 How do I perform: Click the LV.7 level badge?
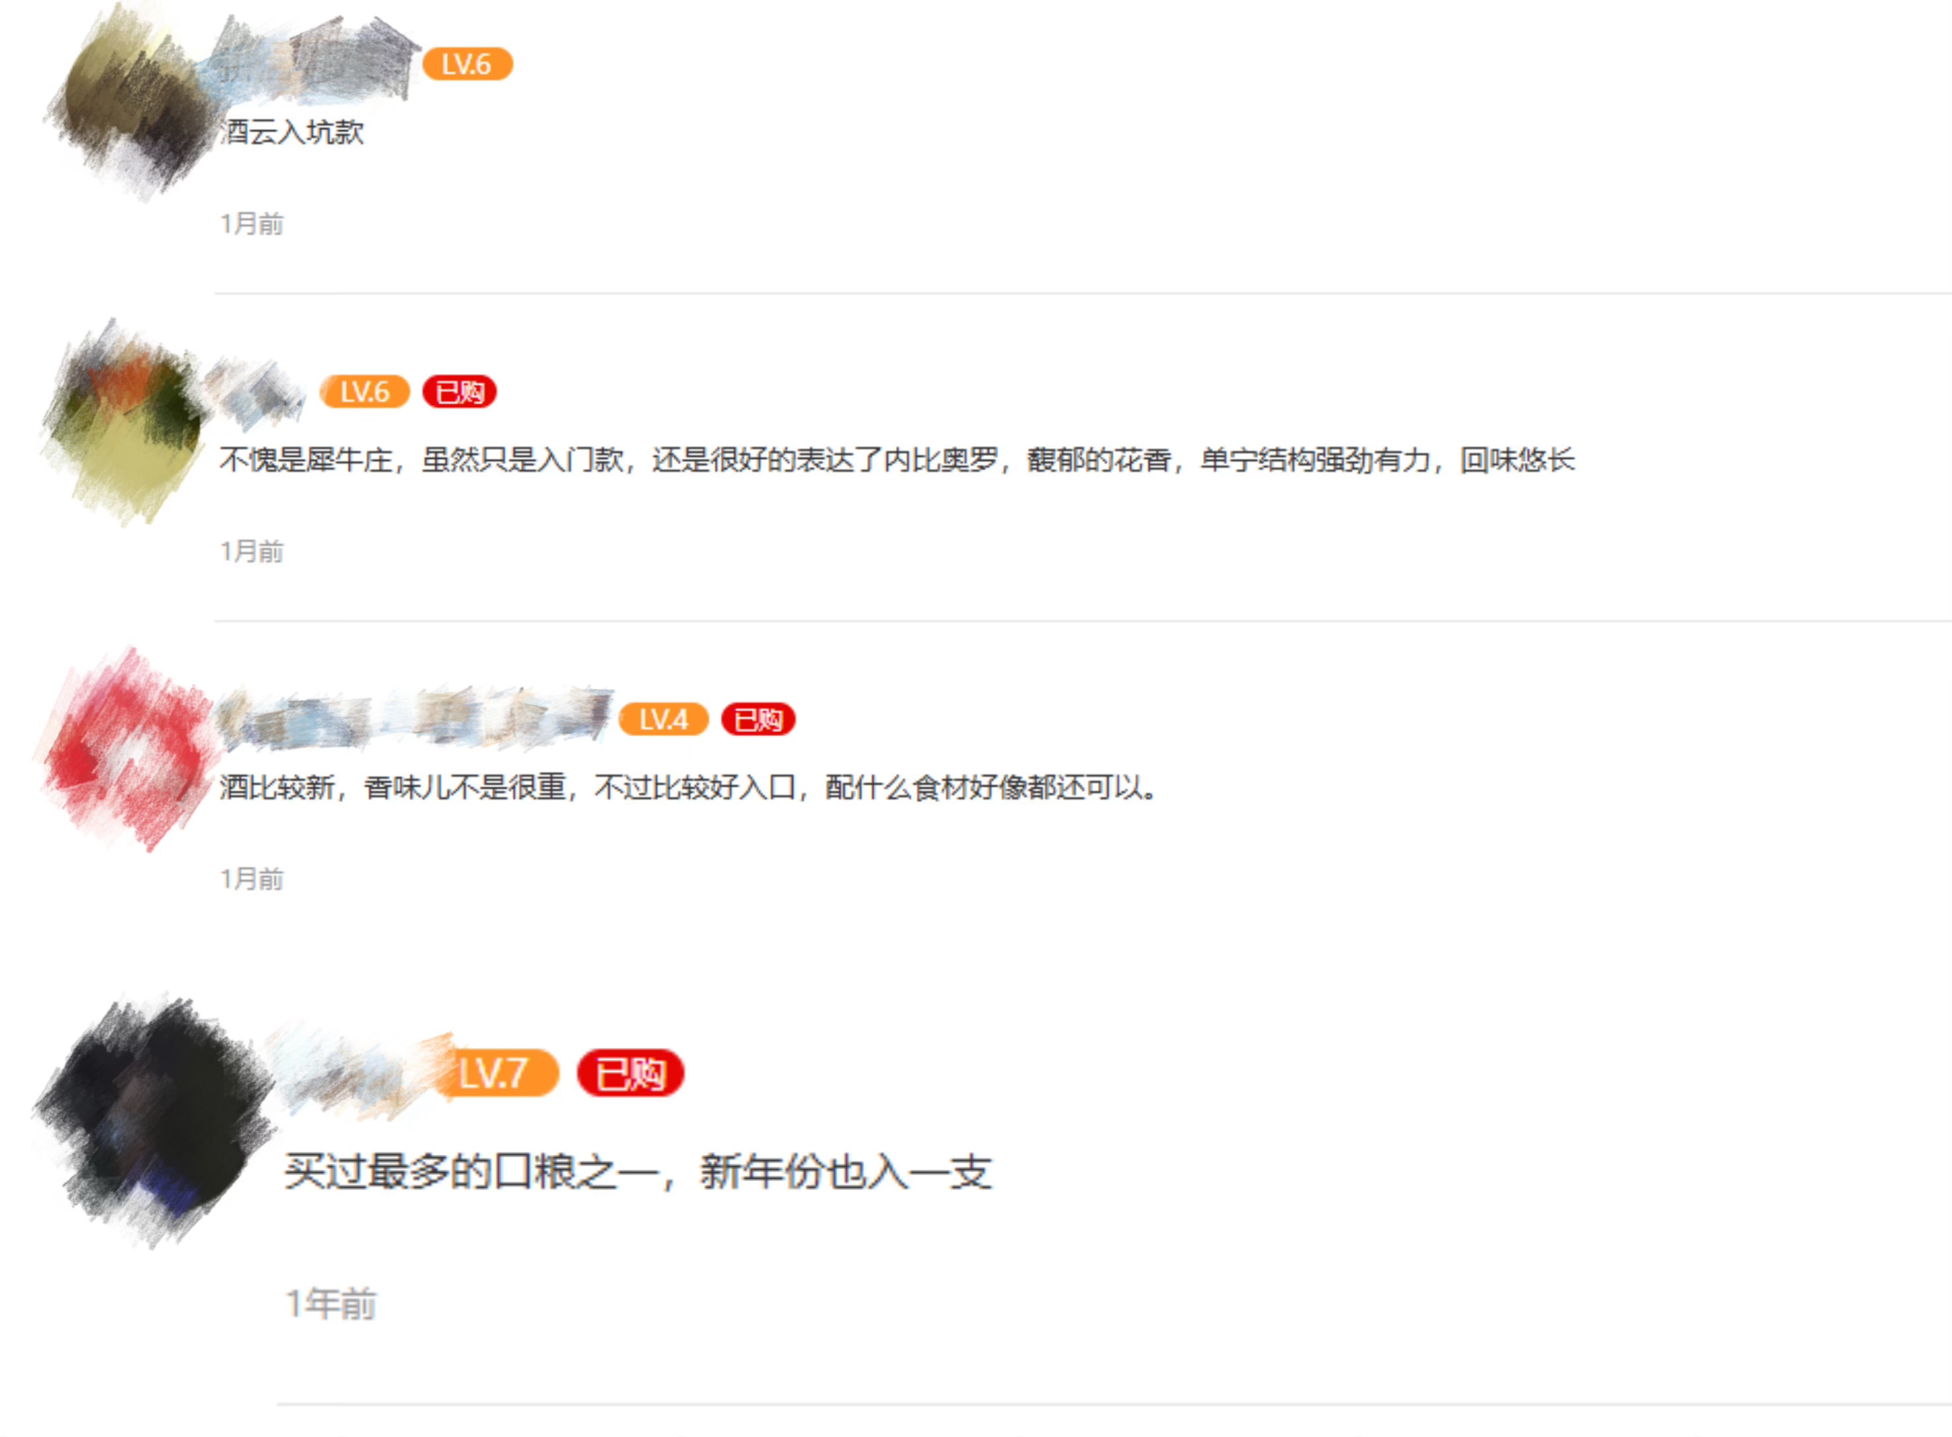click(x=496, y=1074)
